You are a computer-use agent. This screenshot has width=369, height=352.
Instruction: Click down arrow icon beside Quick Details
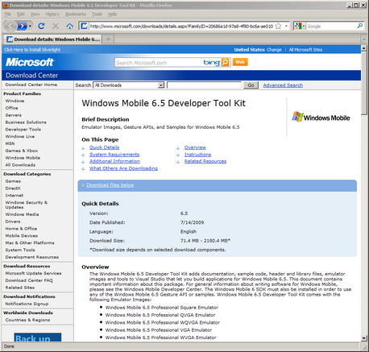(83, 148)
